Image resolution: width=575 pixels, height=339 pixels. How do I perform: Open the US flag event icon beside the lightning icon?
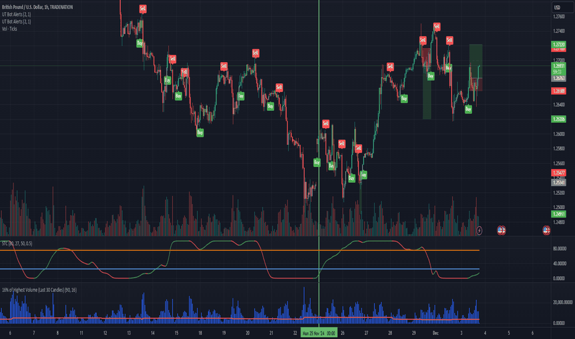(502, 231)
